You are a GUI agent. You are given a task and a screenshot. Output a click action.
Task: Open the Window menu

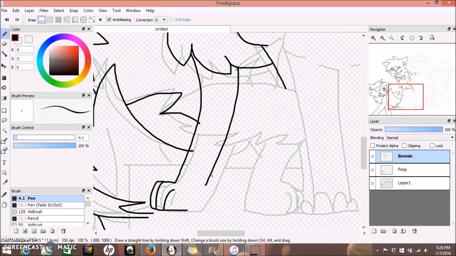(x=133, y=10)
